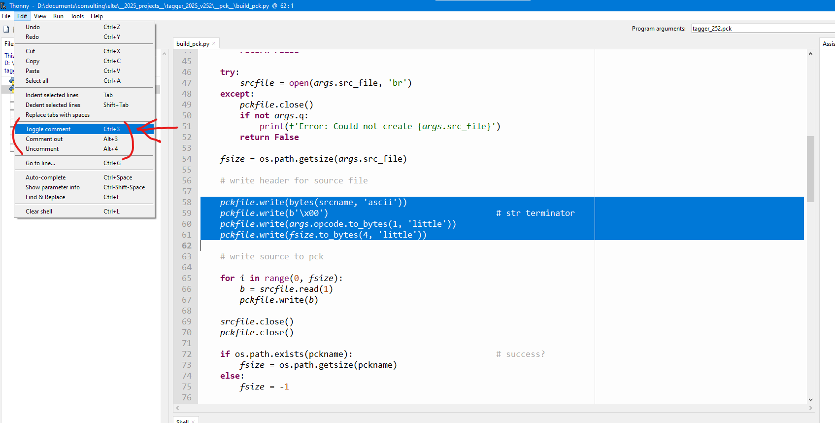Open the Run menu
Image resolution: width=835 pixels, height=423 pixels.
point(58,16)
